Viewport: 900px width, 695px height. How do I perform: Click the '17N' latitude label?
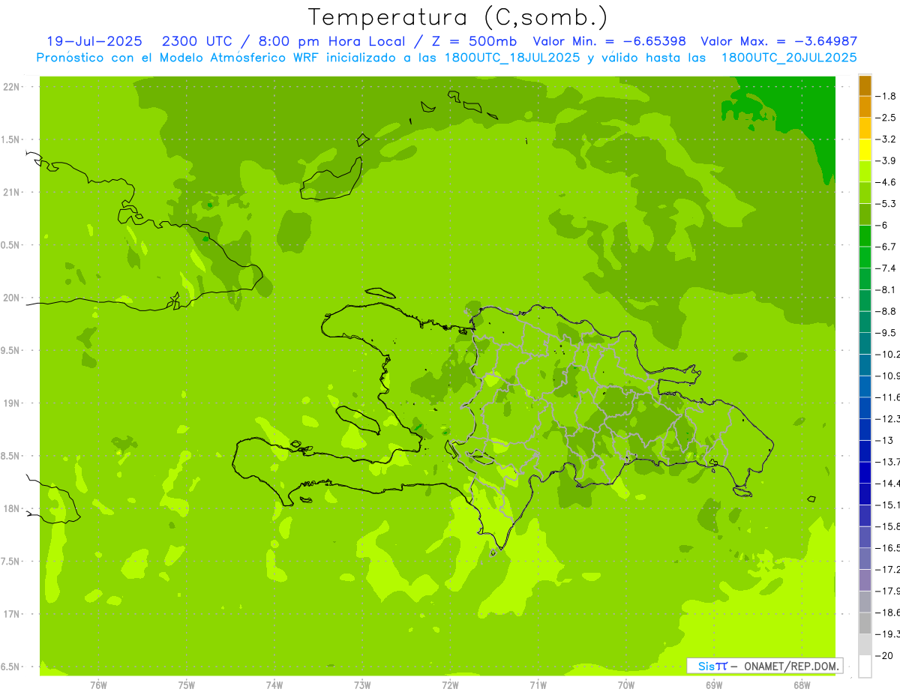pyautogui.click(x=11, y=614)
